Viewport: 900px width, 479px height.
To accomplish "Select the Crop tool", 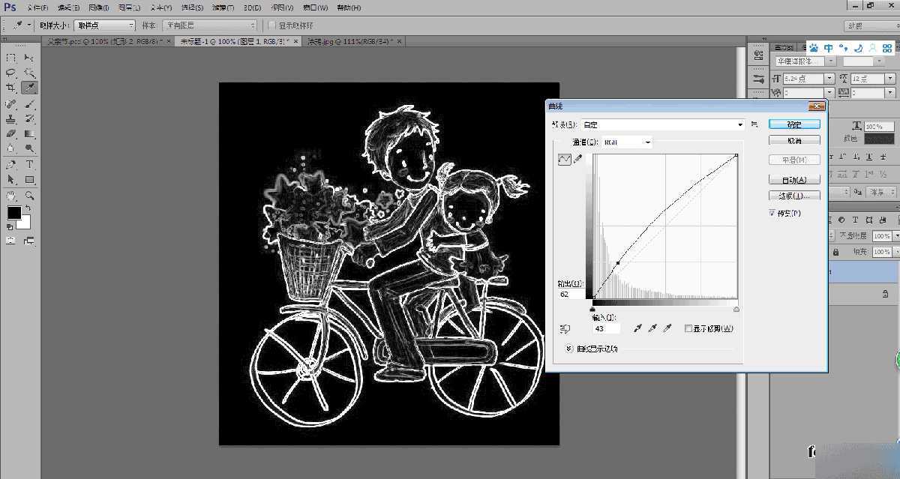I will coord(11,88).
